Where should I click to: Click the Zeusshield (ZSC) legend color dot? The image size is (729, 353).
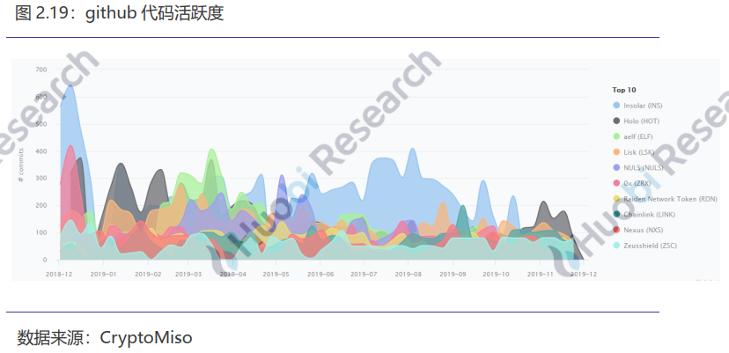pyautogui.click(x=617, y=246)
